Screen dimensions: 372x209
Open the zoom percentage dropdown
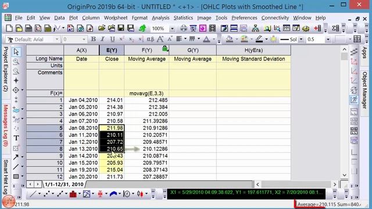(x=172, y=28)
